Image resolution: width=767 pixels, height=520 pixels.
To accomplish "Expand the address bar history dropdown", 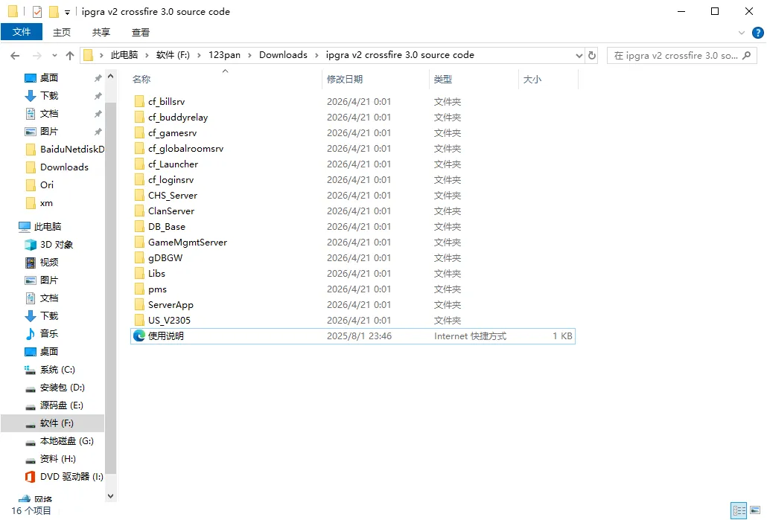I will 579,54.
